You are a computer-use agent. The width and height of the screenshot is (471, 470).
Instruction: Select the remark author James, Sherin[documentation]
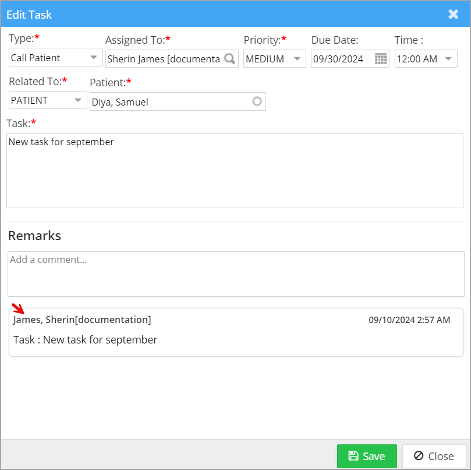click(x=82, y=320)
